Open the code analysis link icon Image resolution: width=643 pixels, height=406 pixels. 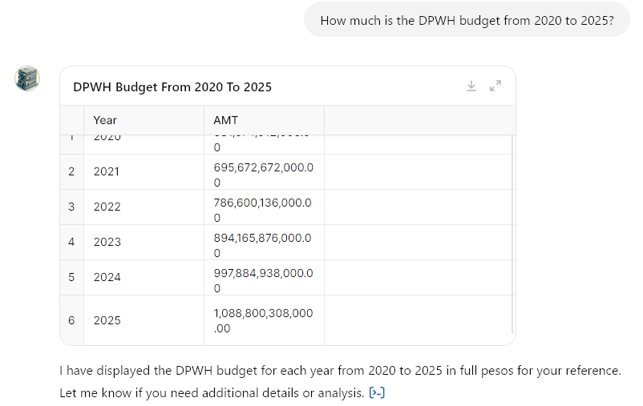tap(377, 392)
